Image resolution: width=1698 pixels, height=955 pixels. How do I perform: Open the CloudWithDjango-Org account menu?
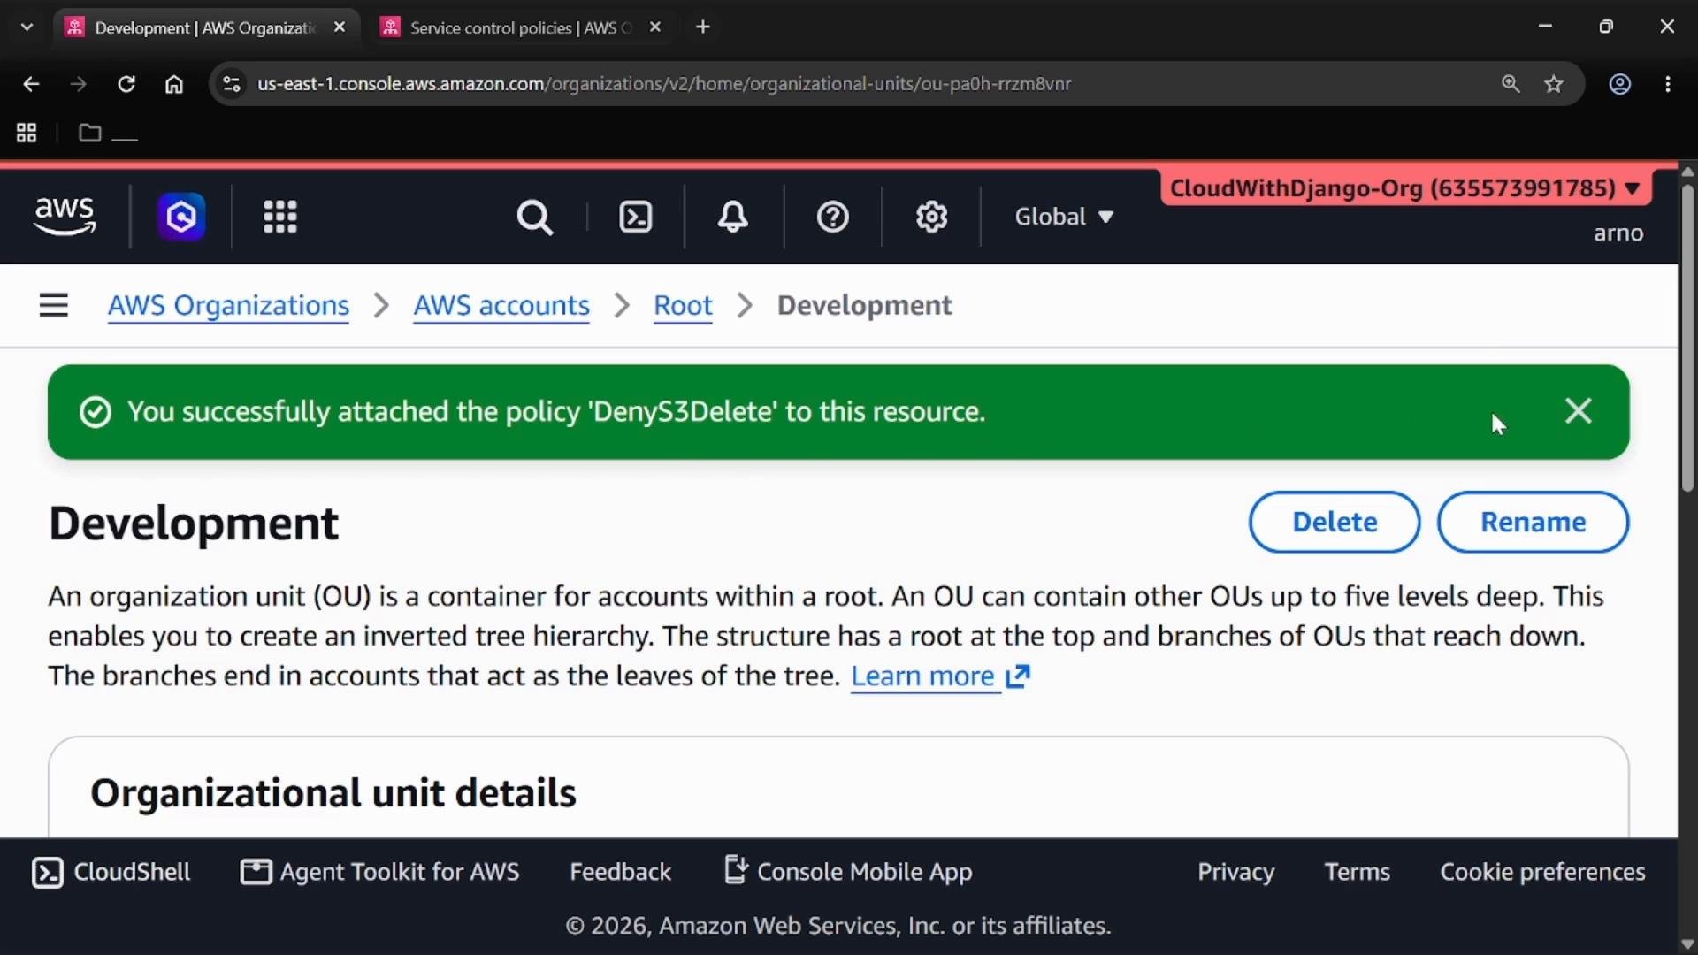[x=1405, y=188]
